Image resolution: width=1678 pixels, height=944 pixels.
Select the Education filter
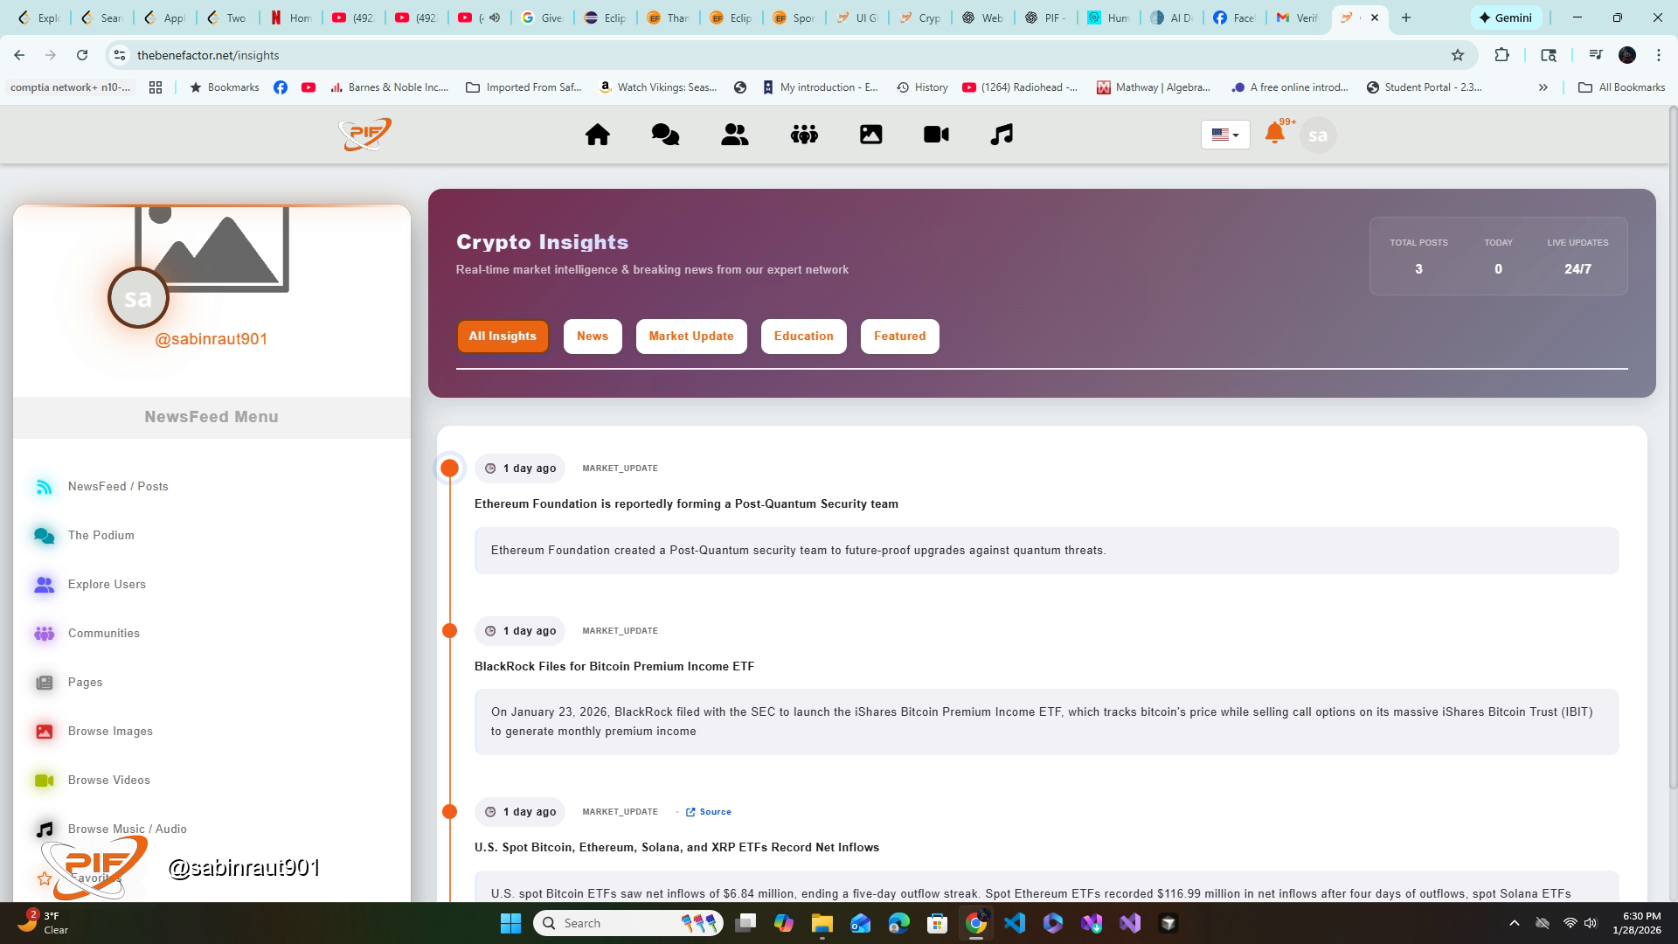(803, 337)
